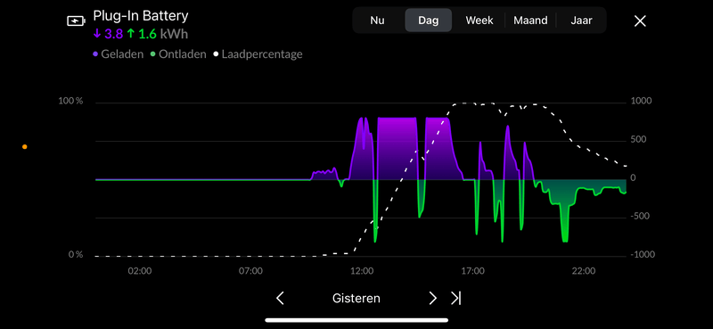713x329 pixels.
Task: Select the 17:00 time axis label
Action: [473, 271]
